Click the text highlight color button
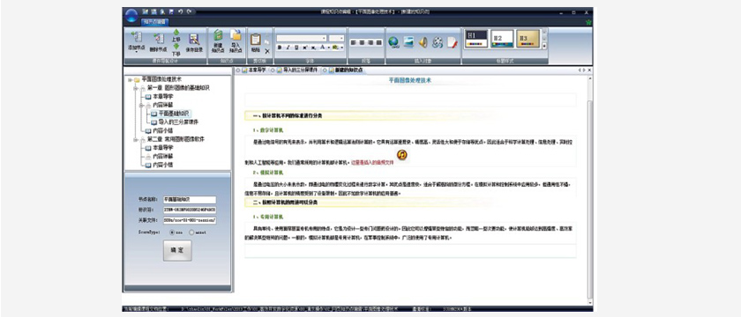The image size is (741, 317). click(335, 48)
